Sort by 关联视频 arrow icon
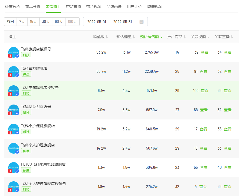 pyautogui.click(x=208, y=37)
